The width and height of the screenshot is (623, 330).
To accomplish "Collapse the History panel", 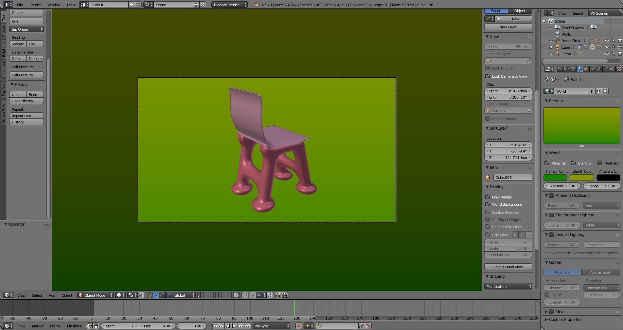I will coord(12,84).
